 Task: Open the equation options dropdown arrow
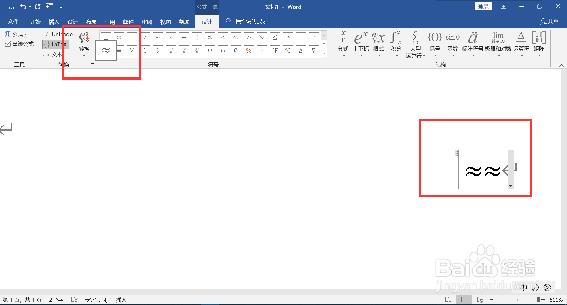[x=511, y=186]
